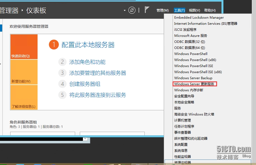Select Embedded Lockdown Manager
The width and height of the screenshot is (256, 165).
199,18
